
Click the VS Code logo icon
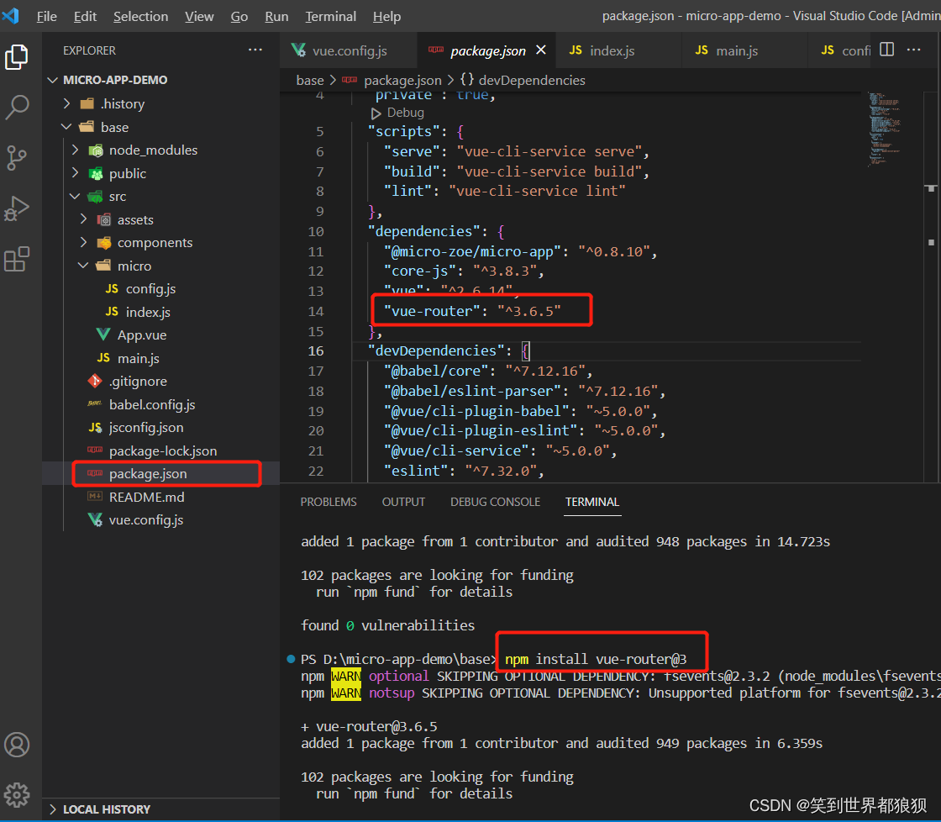11,16
